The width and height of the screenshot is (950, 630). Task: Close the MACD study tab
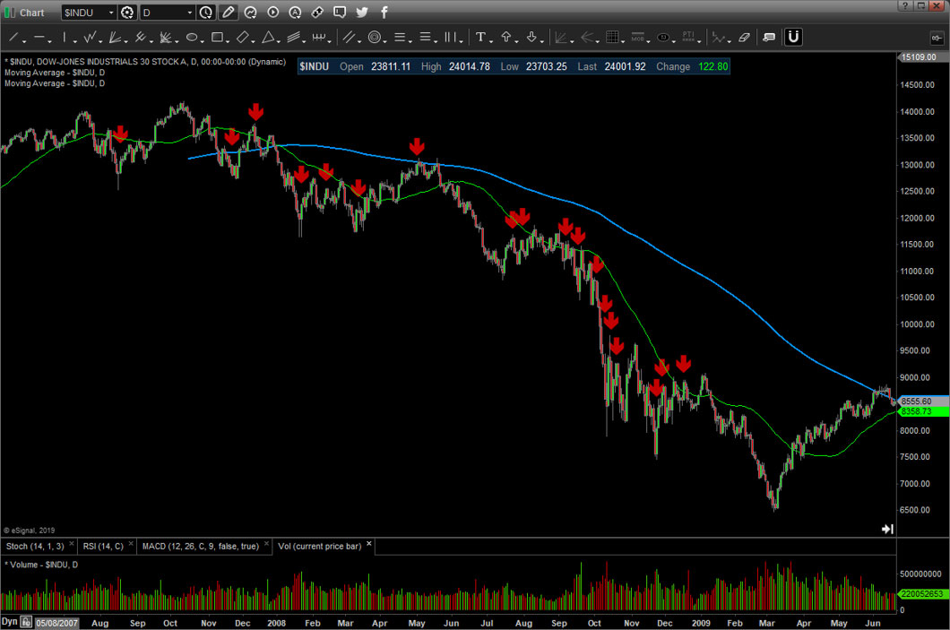pos(266,544)
